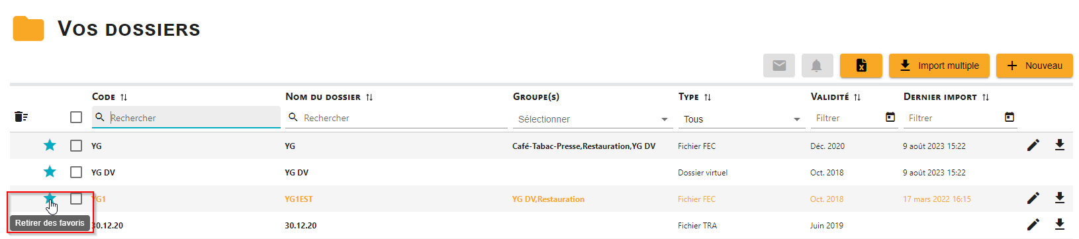Screen dimensions: 1079x239
Task: Open the Type dropdown showing Tous
Action: (741, 119)
